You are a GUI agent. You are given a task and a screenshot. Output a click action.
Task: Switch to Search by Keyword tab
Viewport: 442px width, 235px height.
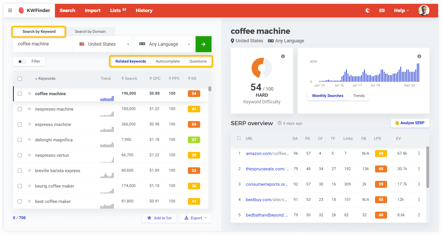point(39,32)
